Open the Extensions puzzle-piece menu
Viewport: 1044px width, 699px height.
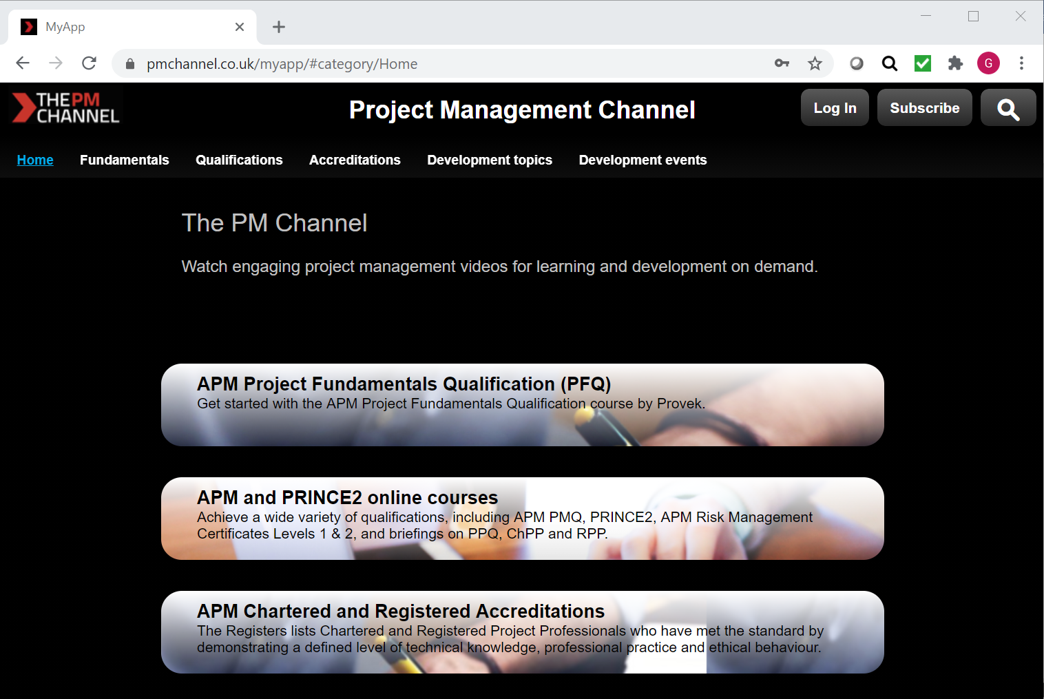(955, 63)
